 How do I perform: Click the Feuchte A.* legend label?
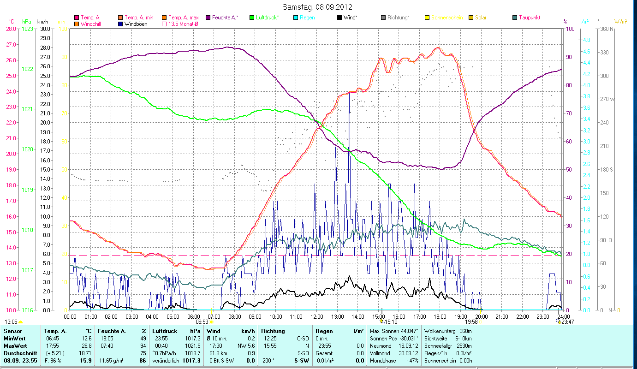point(226,18)
